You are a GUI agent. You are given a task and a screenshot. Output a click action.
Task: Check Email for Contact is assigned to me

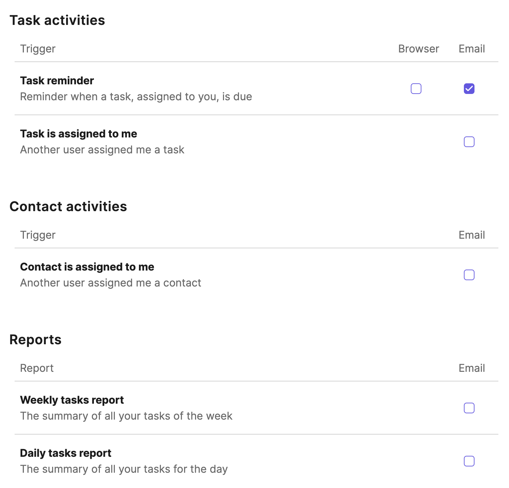[469, 275]
